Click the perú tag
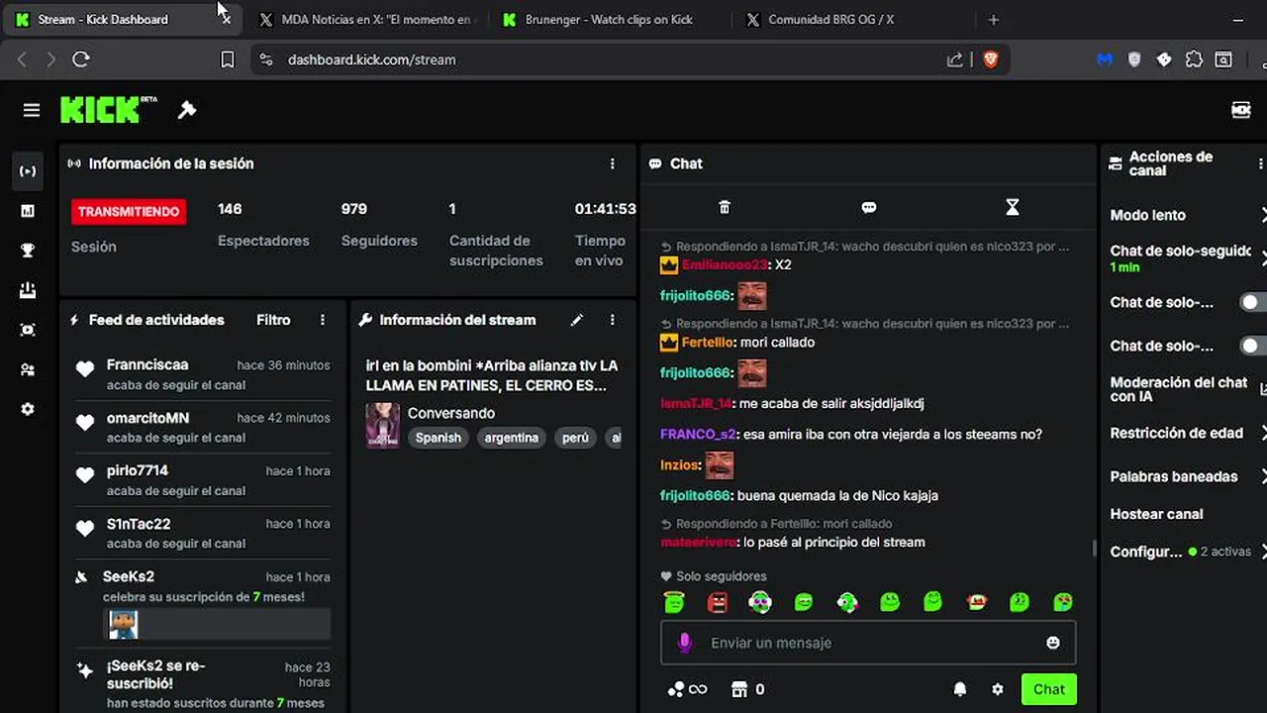 coord(575,438)
